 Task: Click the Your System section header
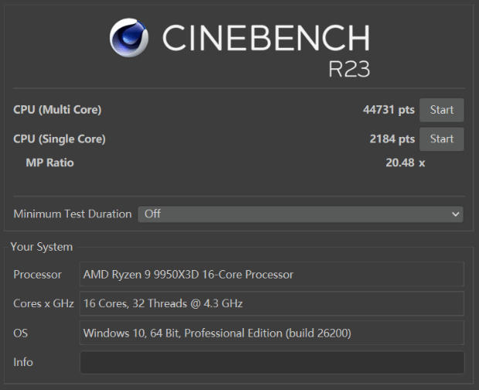[x=42, y=247]
